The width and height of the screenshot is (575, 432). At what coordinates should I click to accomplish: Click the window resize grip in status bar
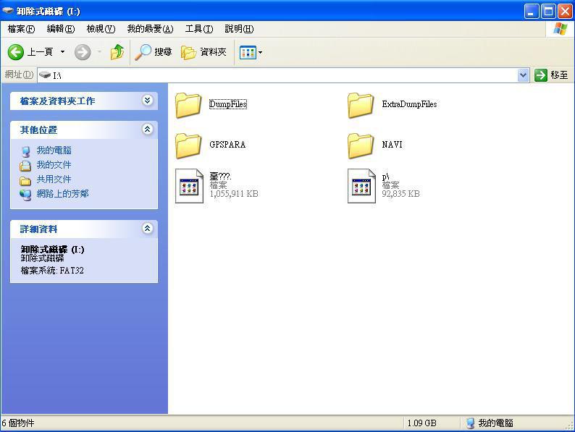click(x=569, y=425)
